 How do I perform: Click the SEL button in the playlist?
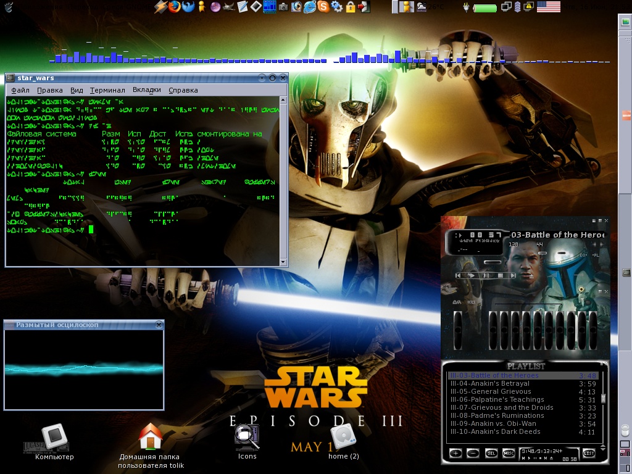point(491,454)
